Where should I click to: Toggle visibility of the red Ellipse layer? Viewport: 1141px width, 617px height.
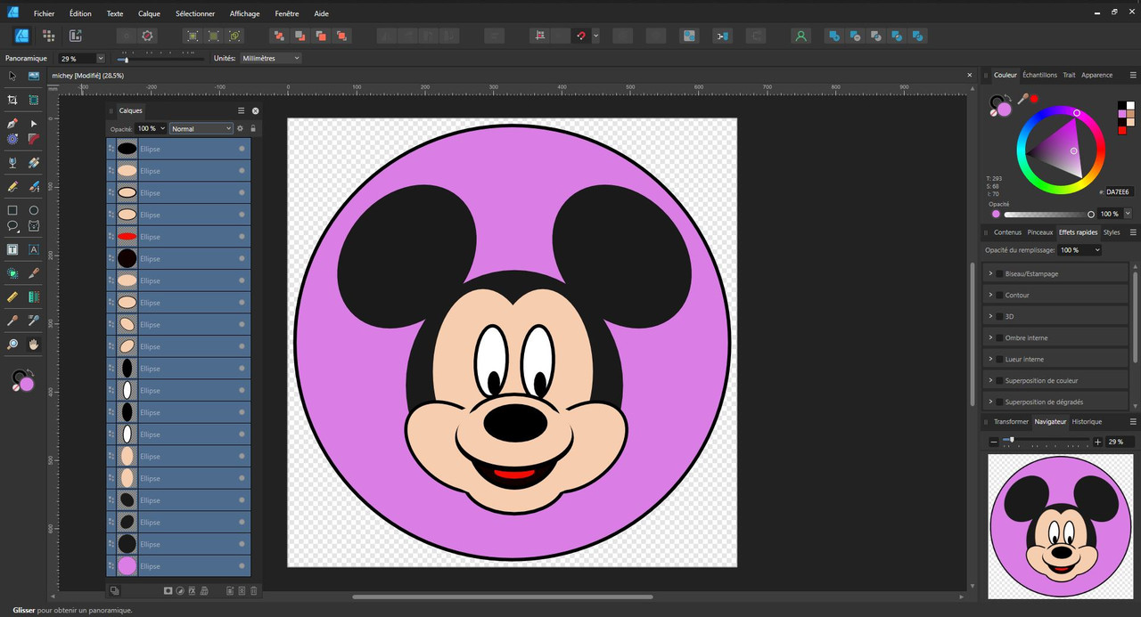[242, 237]
